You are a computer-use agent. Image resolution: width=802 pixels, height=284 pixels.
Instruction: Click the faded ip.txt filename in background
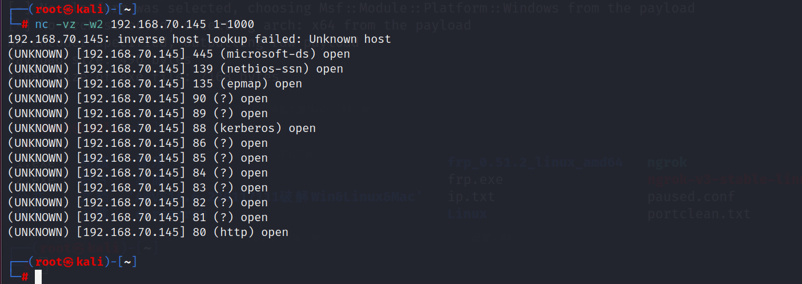click(x=471, y=197)
